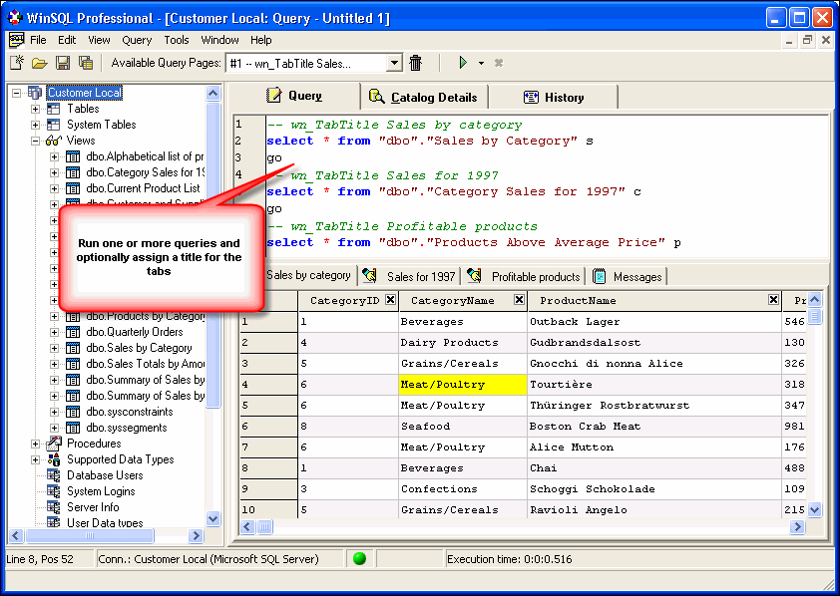Open the Query menu
Image resolution: width=840 pixels, height=596 pixels.
137,40
